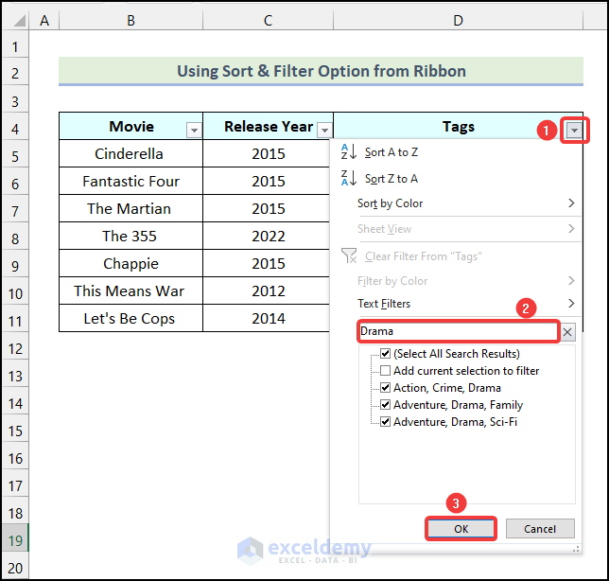Select Filter by Color menu entry

(x=456, y=281)
